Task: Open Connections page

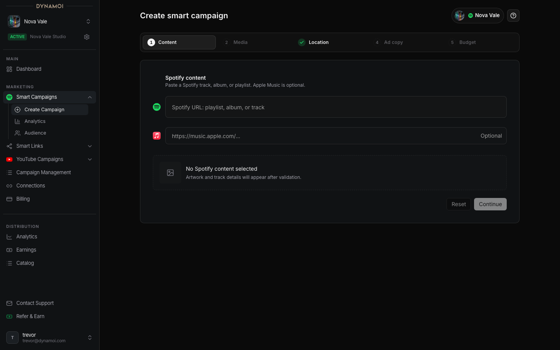Action: [49, 186]
